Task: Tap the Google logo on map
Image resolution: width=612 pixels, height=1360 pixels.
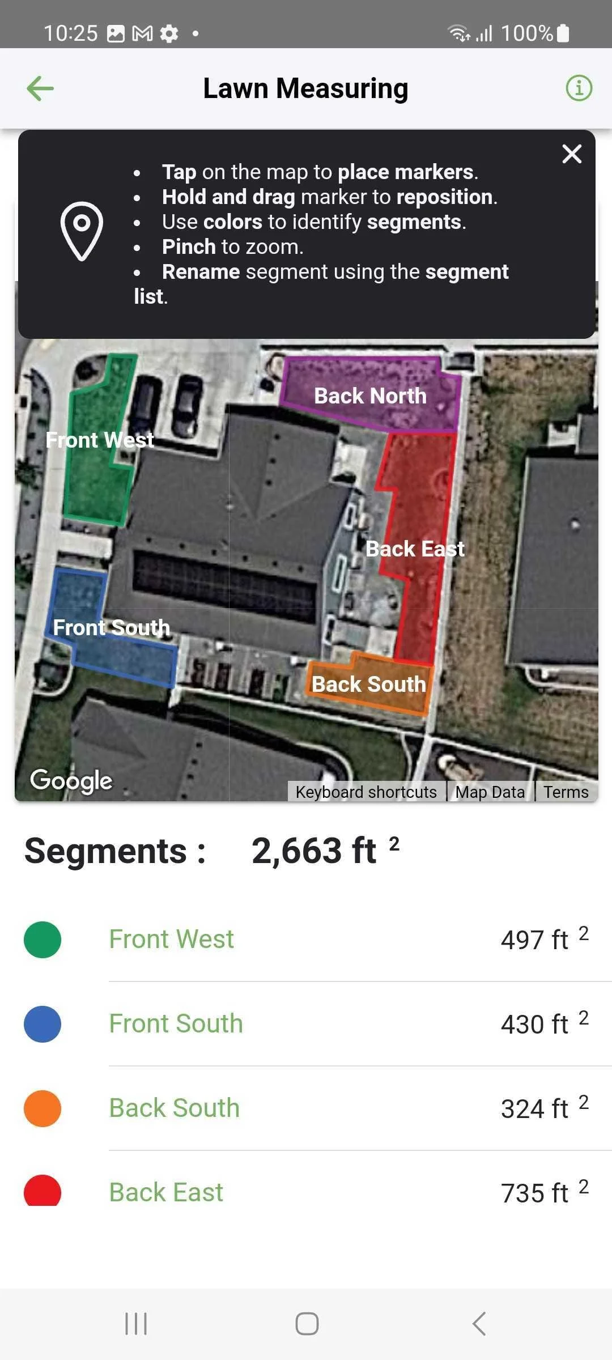Action: pyautogui.click(x=71, y=780)
